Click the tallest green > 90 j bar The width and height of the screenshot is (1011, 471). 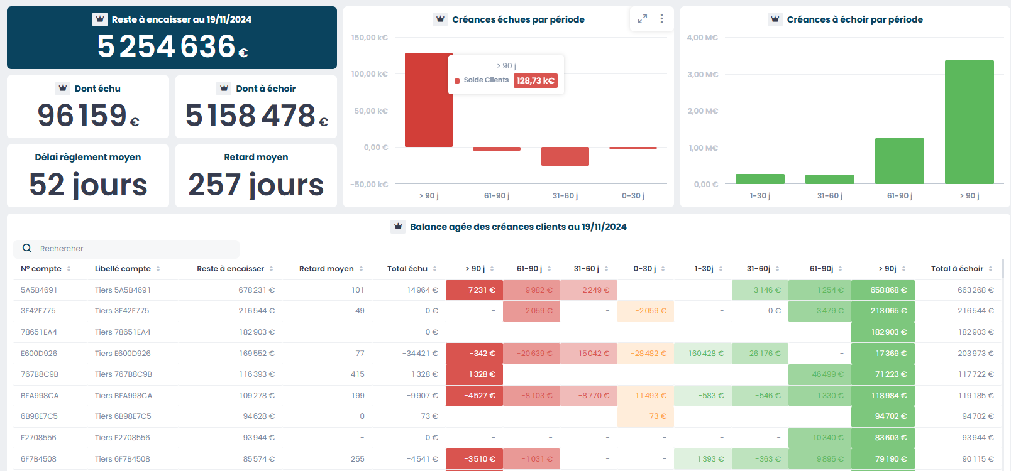pos(969,122)
